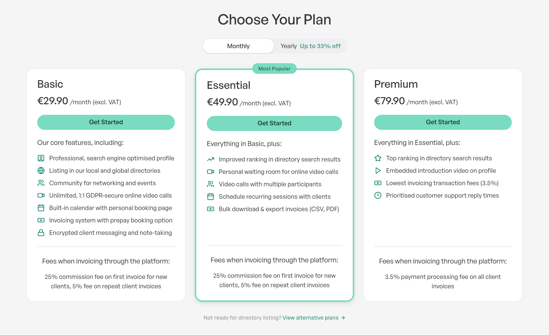
Task: Click the clock icon for prioritised support
Action: (378, 196)
